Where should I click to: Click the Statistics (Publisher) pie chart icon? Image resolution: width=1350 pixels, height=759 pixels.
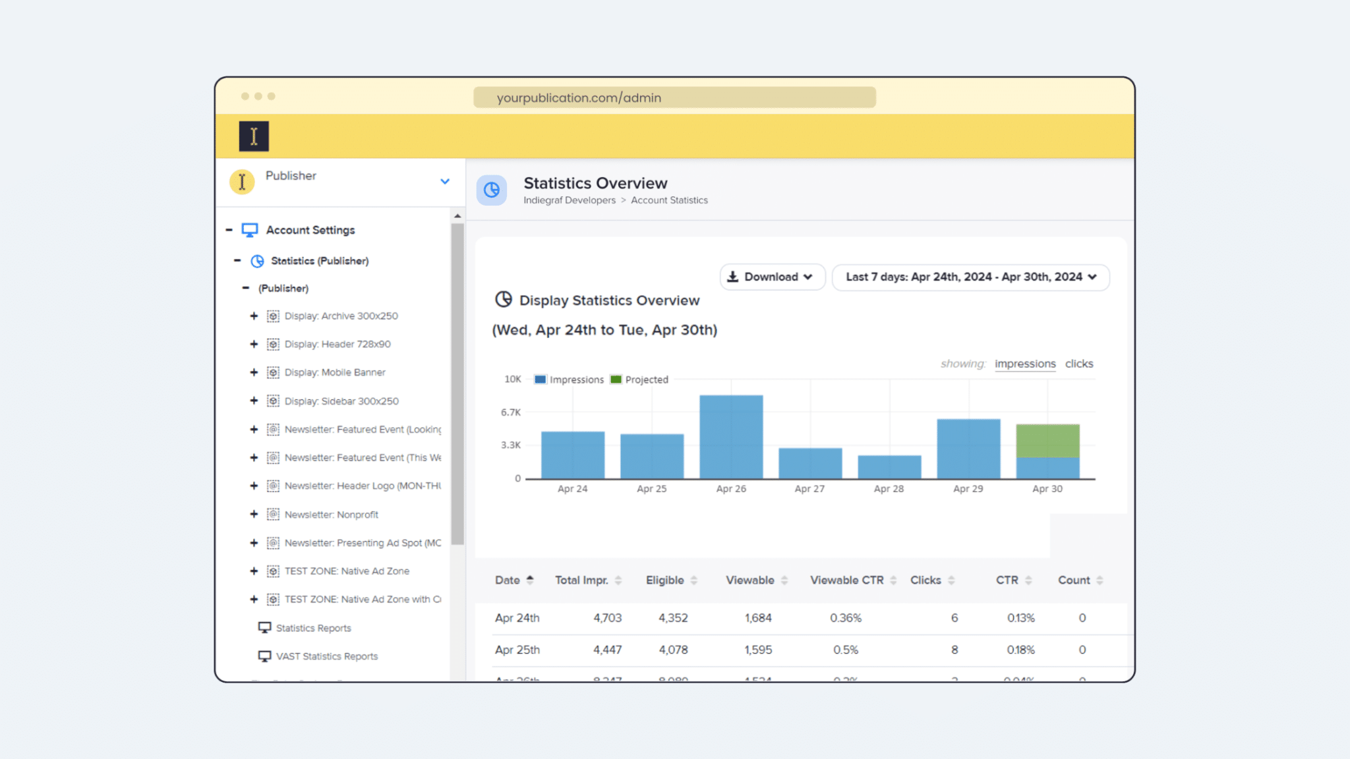pyautogui.click(x=258, y=260)
